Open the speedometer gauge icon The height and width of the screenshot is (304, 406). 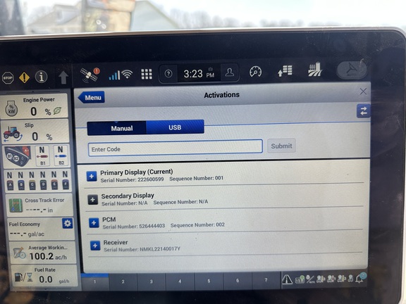255,72
